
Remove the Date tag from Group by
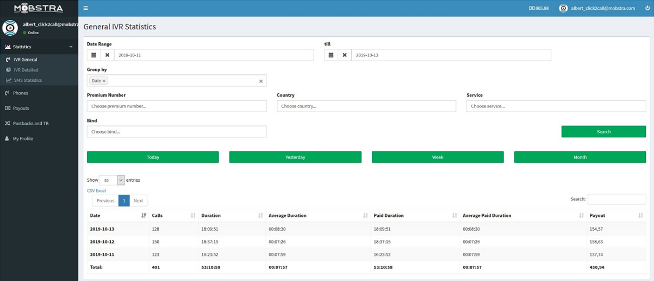click(x=104, y=80)
